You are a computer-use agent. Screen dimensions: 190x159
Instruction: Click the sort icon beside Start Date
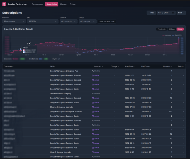[x=134, y=67]
